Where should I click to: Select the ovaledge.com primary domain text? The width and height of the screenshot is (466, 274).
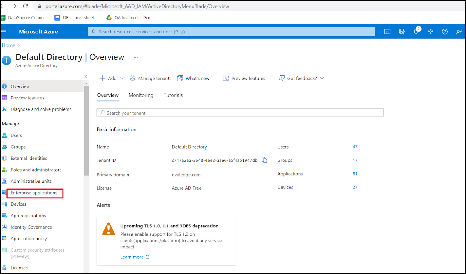coord(186,175)
